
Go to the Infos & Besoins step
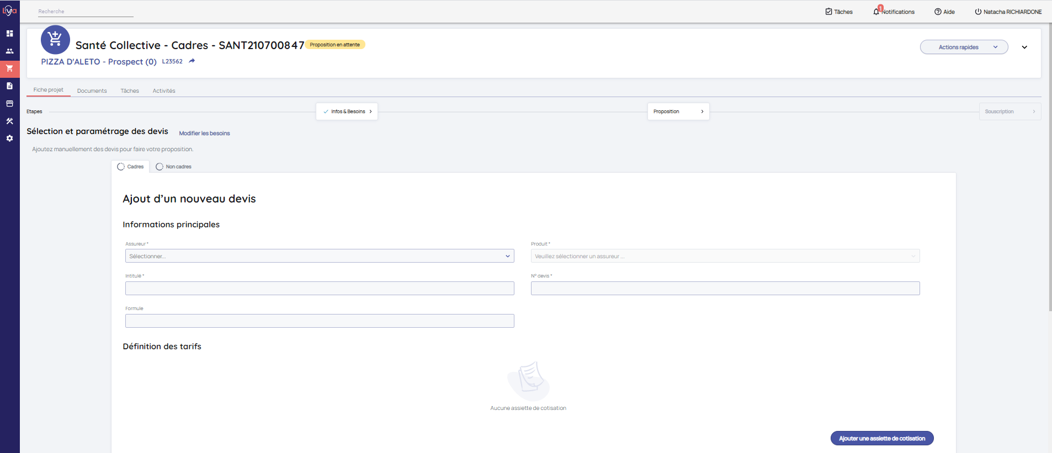(347, 111)
